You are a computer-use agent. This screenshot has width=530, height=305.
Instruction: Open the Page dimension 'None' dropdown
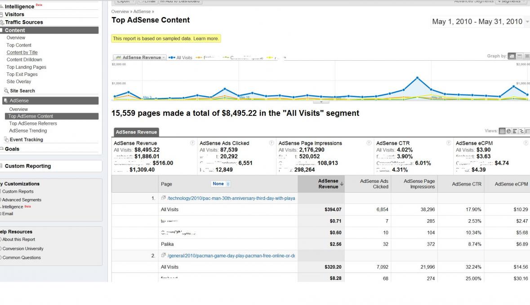221,184
